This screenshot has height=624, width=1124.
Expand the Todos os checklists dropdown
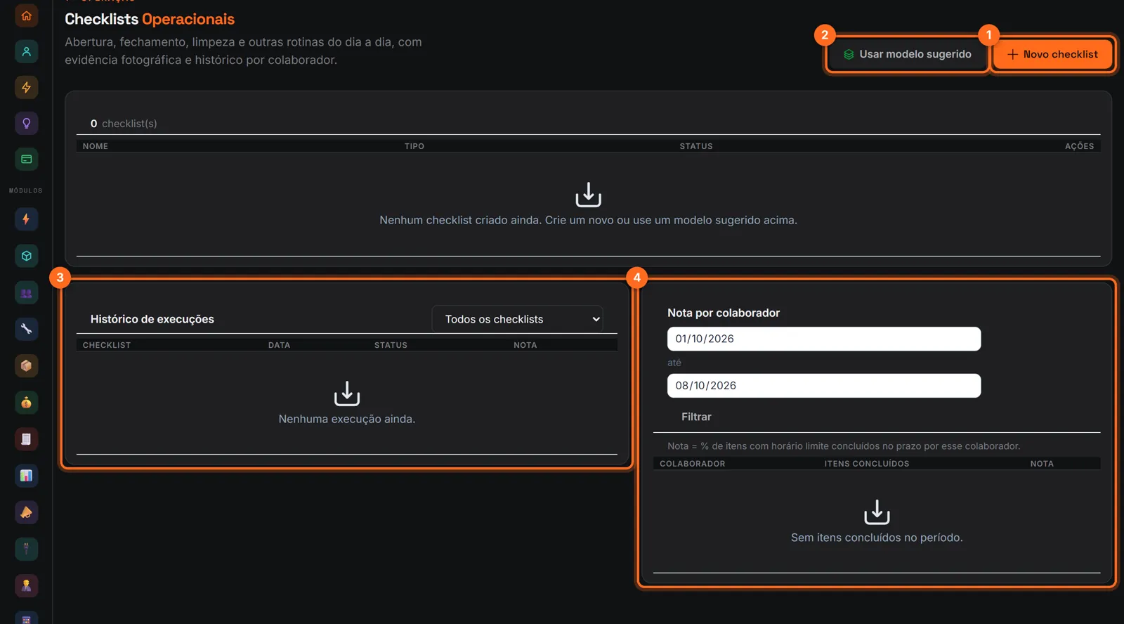coord(518,319)
